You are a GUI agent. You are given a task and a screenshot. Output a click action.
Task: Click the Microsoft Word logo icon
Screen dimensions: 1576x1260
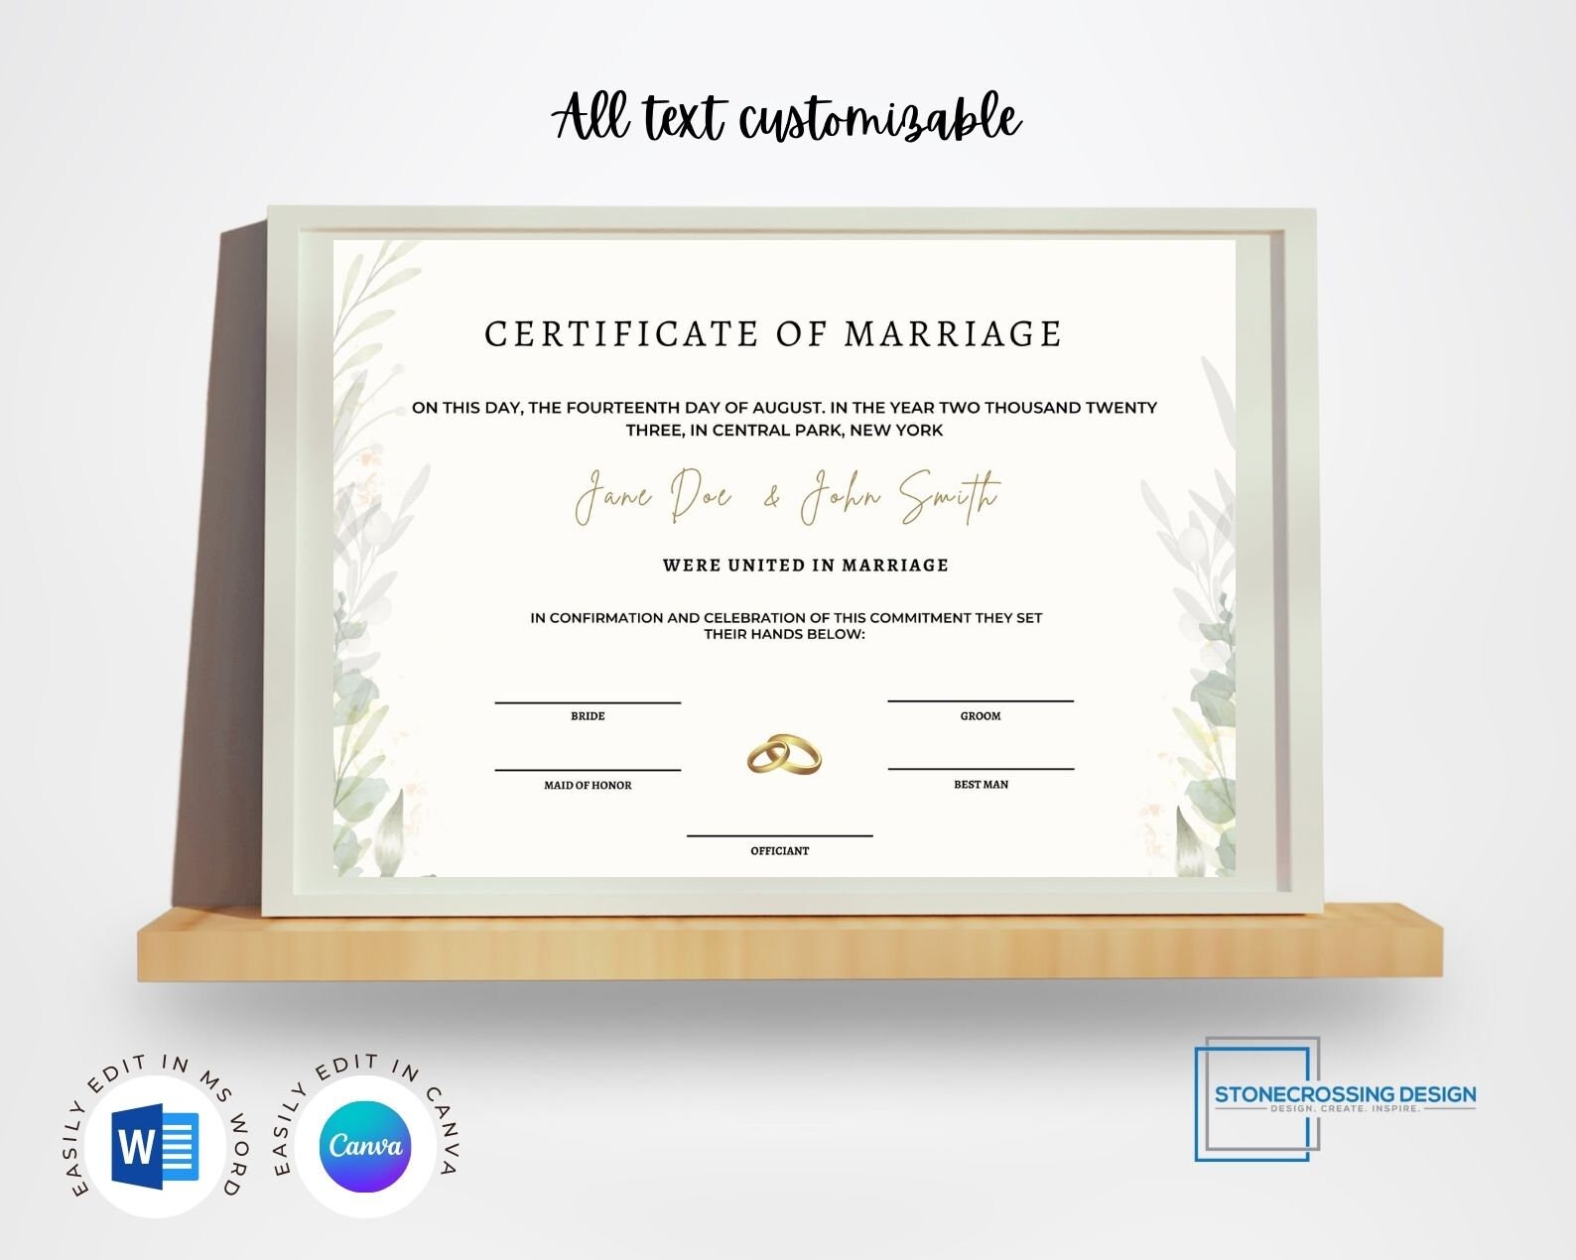[x=155, y=1146]
